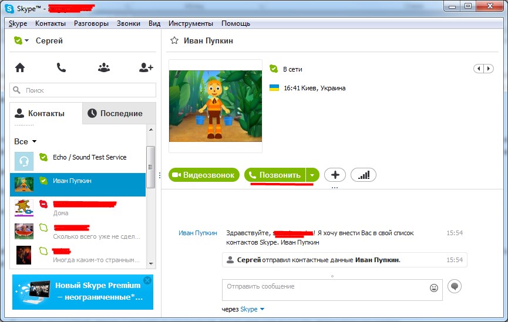Click the plus add-to-conversation button
The height and width of the screenshot is (322, 508).
pyautogui.click(x=335, y=175)
